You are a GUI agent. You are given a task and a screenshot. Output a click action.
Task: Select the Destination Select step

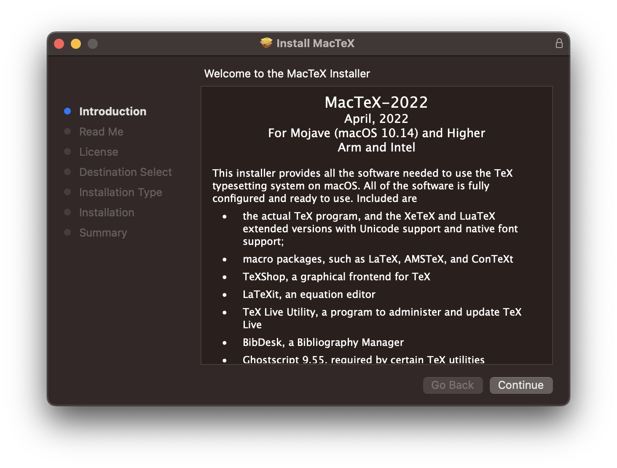(x=126, y=172)
